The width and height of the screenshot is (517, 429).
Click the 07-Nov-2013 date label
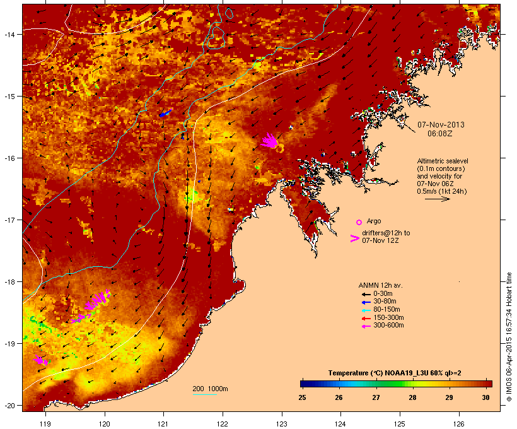(x=441, y=125)
